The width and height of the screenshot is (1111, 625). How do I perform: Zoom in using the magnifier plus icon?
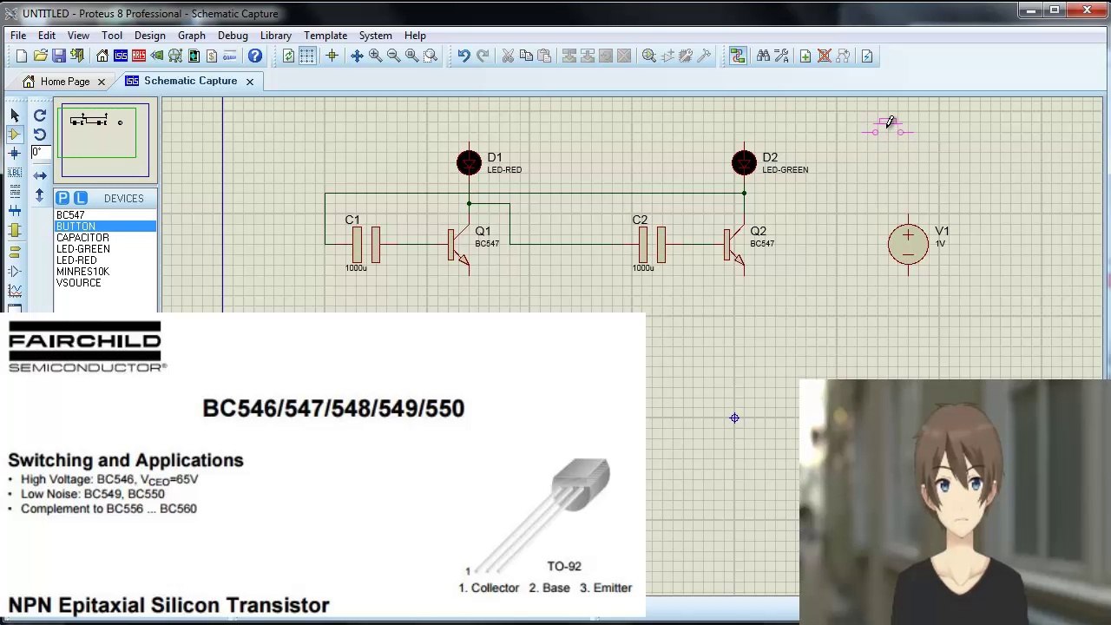(x=375, y=56)
